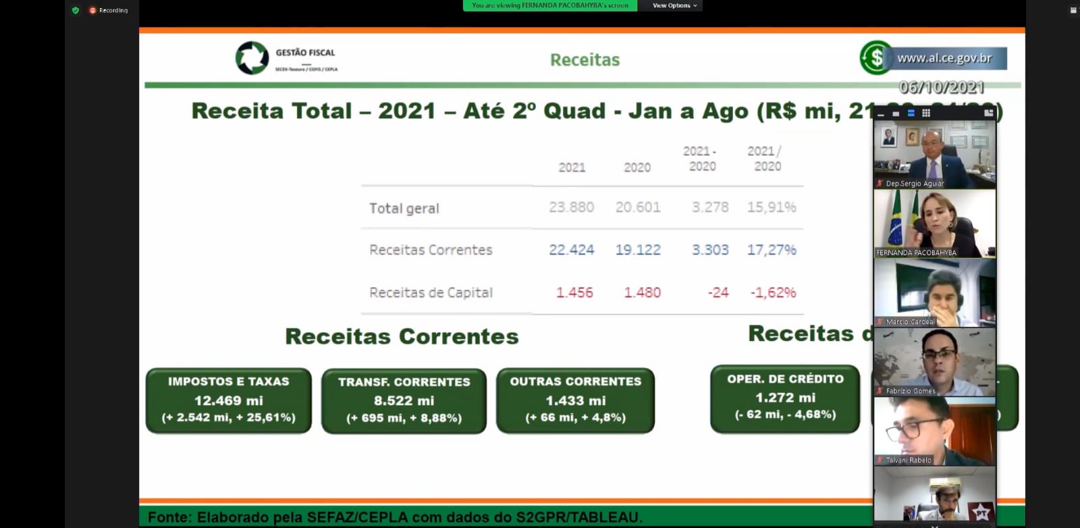Open the View Options dropdown
The width and height of the screenshot is (1080, 528).
point(674,5)
